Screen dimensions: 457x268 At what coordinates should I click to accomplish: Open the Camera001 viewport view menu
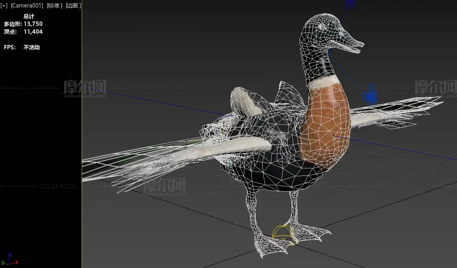(x=27, y=5)
